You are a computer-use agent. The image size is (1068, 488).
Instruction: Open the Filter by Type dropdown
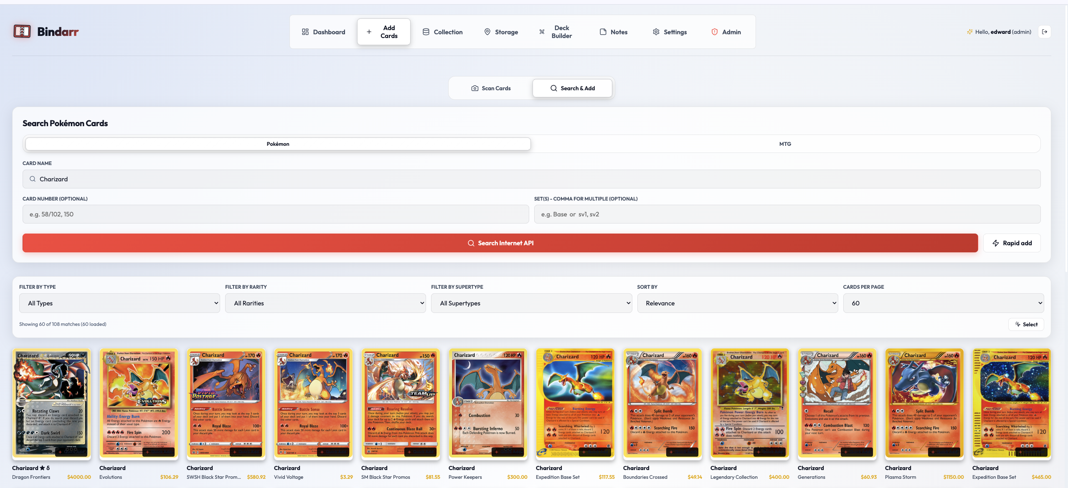tap(119, 303)
